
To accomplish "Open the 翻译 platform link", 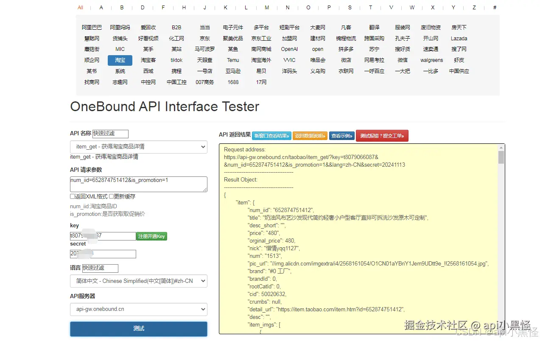I will click(374, 27).
